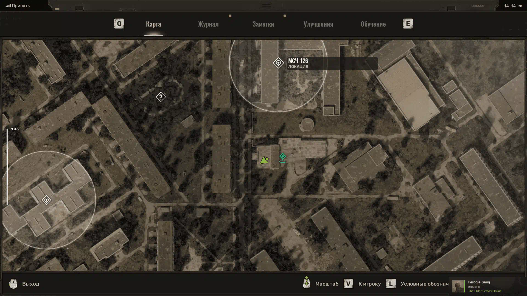The width and height of the screenshot is (527, 296).
Task: Open the Улучшения tab
Action: 318,24
